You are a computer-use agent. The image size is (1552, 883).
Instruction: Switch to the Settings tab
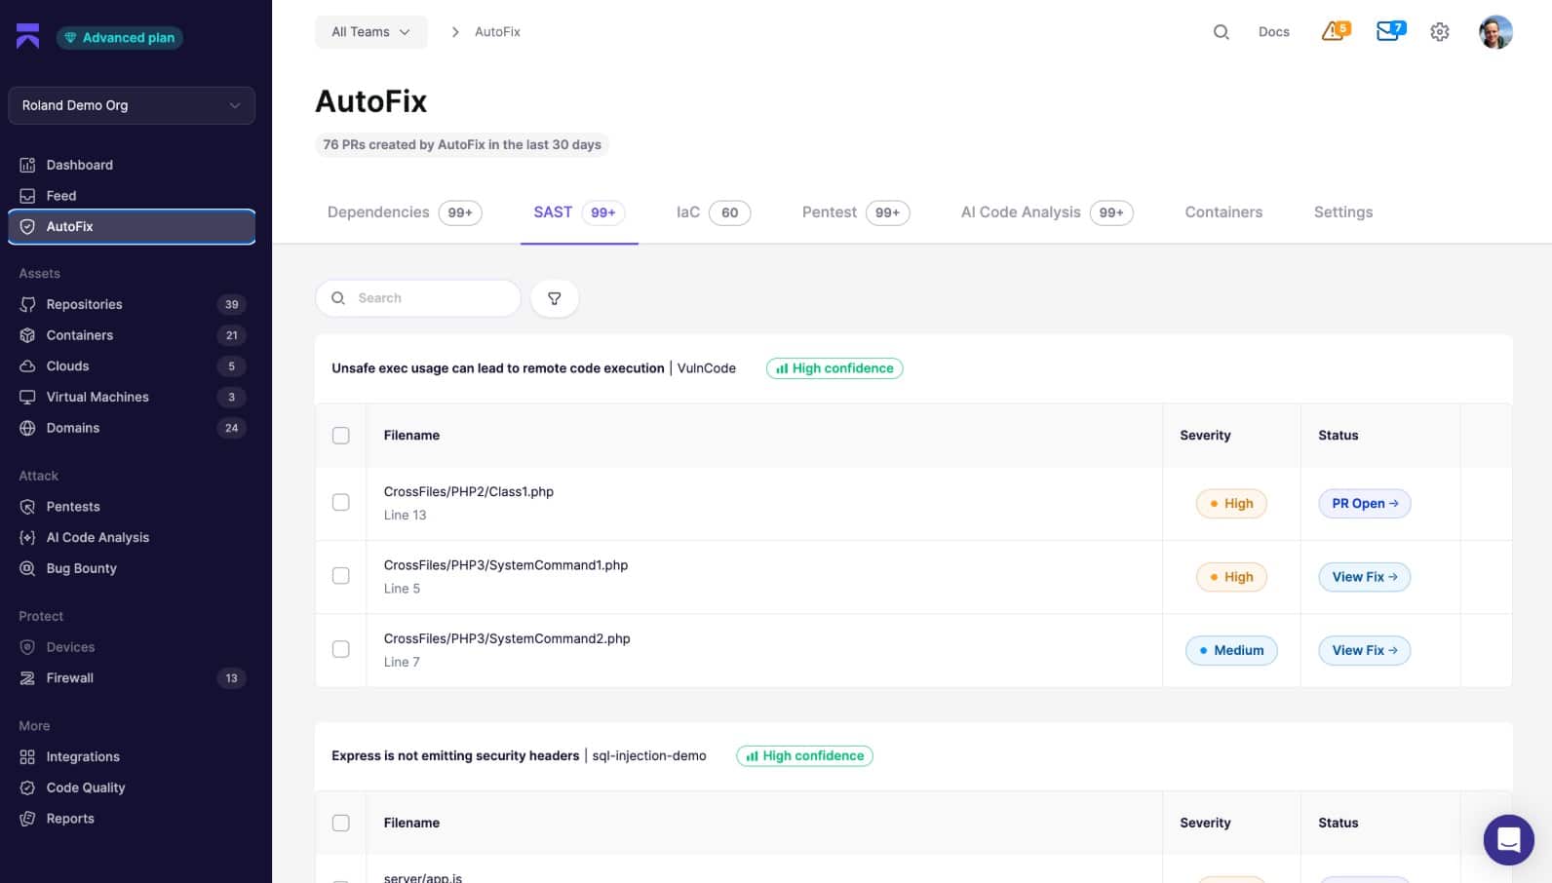pos(1343,212)
